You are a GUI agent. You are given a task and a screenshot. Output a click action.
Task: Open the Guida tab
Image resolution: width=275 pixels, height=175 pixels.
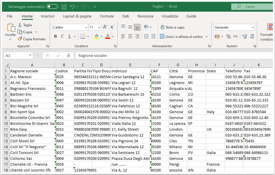(x=191, y=16)
